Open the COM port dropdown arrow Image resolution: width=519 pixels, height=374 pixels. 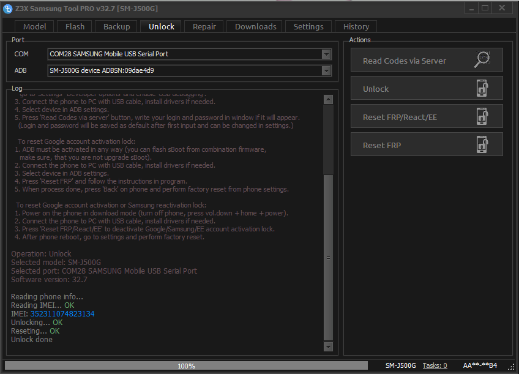click(x=326, y=54)
